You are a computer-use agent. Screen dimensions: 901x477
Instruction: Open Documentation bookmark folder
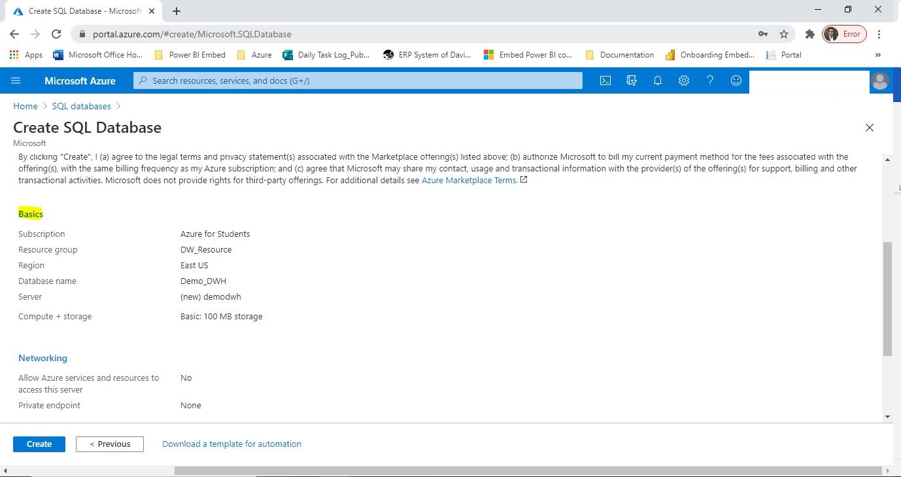pyautogui.click(x=620, y=55)
